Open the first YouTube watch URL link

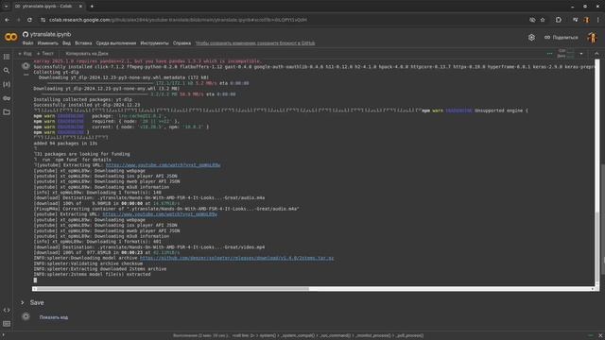pos(163,165)
